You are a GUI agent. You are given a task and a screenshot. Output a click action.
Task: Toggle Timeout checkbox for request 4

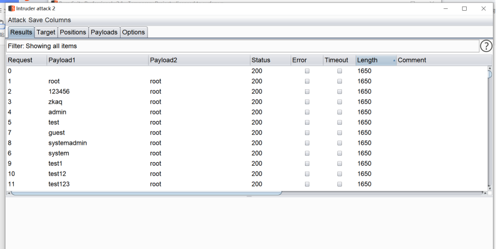pyautogui.click(x=340, y=112)
